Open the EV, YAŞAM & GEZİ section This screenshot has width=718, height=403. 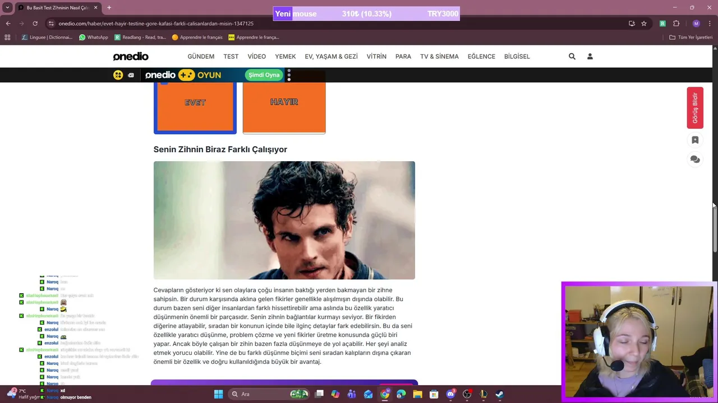point(331,57)
